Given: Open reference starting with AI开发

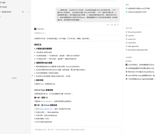Looking at the screenshot, I should click(x=142, y=65).
